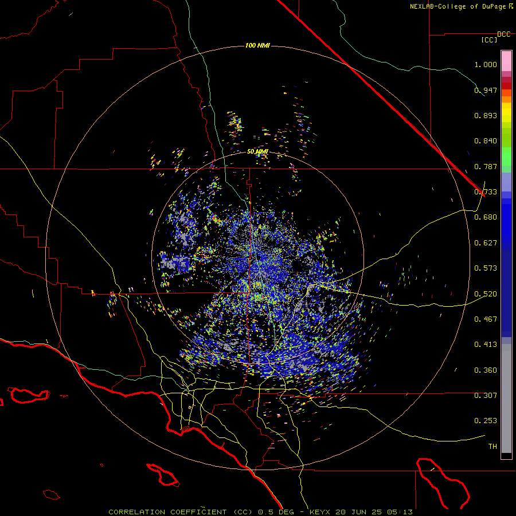This screenshot has width=516, height=516.
Task: Pick the orange color band on scale
Action: 506,99
